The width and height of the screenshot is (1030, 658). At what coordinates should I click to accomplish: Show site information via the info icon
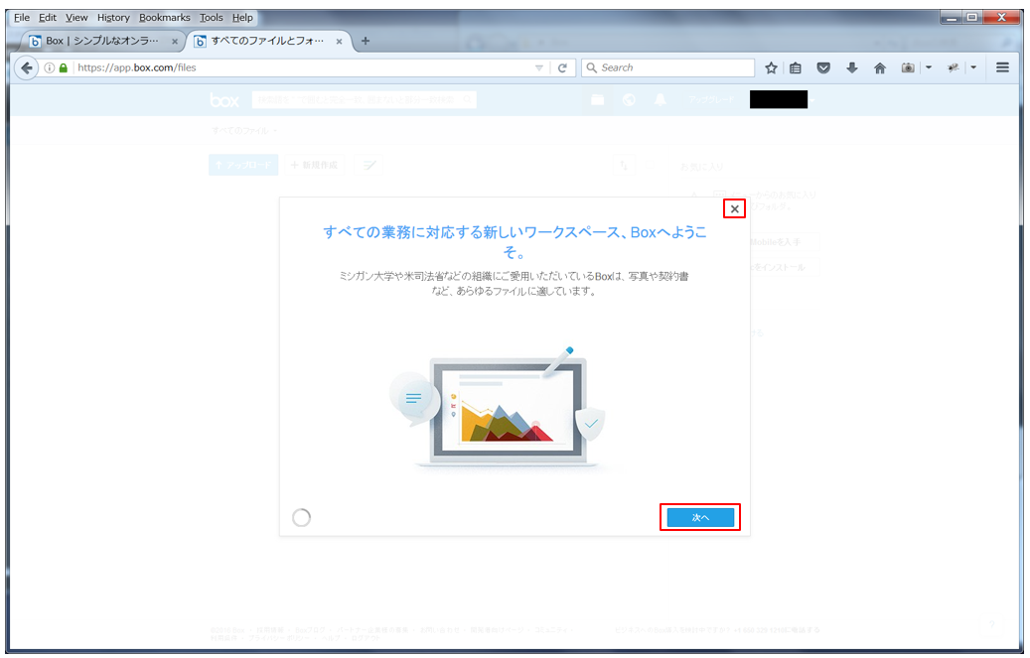(x=50, y=67)
